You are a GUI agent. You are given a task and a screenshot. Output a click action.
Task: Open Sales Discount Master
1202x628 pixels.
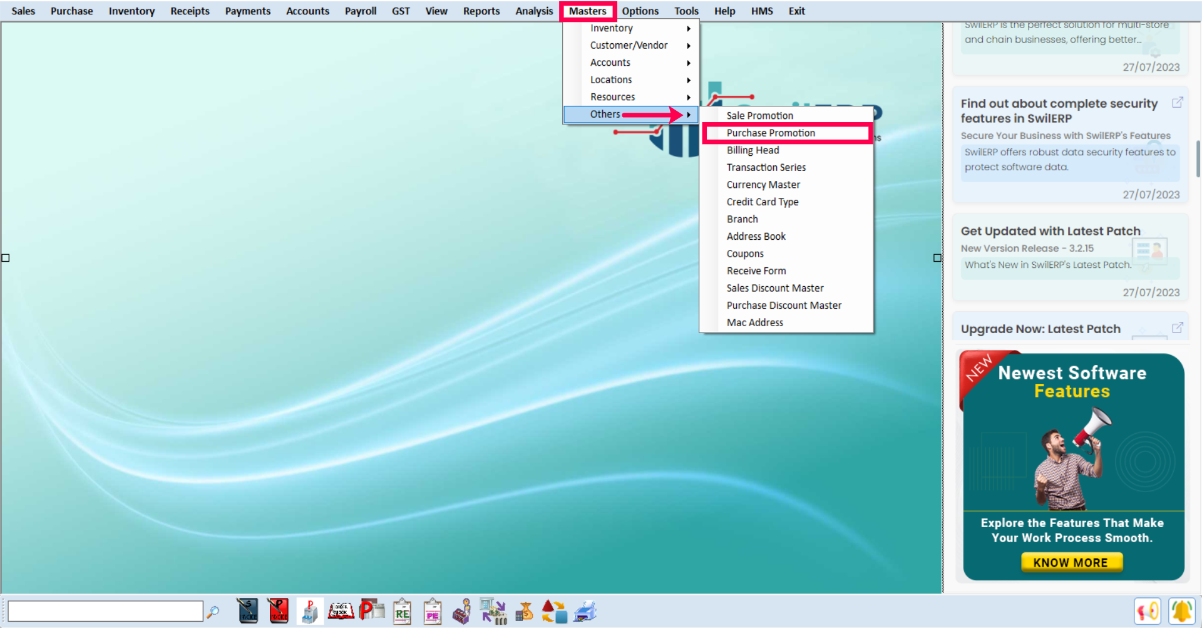(787, 288)
